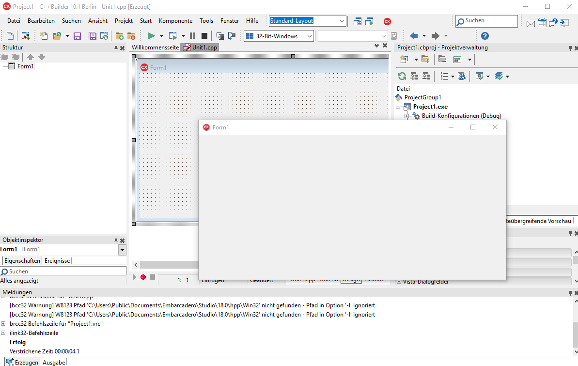Open the dropdown arrow beside Open file
The height and width of the screenshot is (366, 578).
(x=67, y=36)
